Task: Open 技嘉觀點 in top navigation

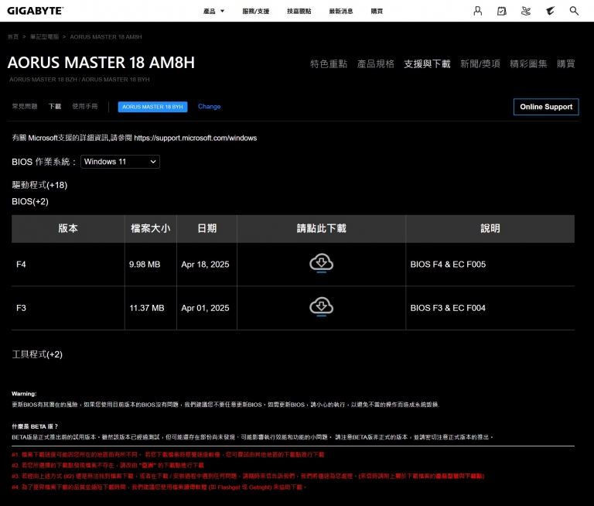Action: coord(299,12)
